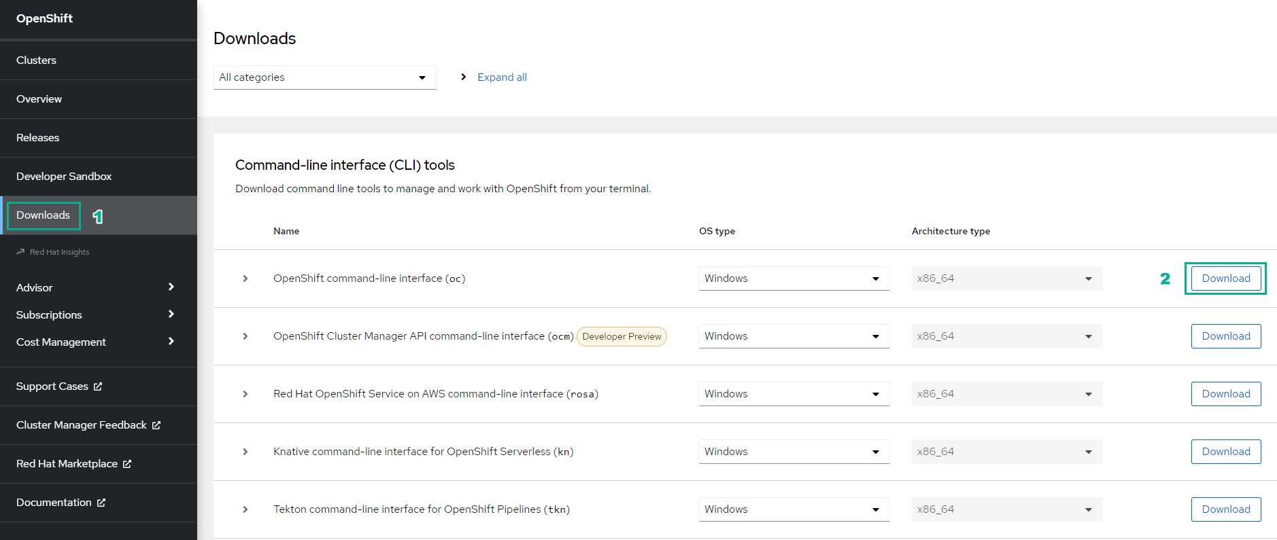The height and width of the screenshot is (540, 1277).
Task: Open OS type dropdown for Knative kn
Action: [794, 452]
